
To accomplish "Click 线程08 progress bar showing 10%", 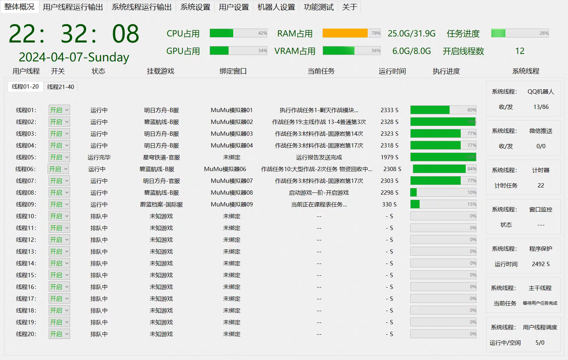I will (x=443, y=192).
